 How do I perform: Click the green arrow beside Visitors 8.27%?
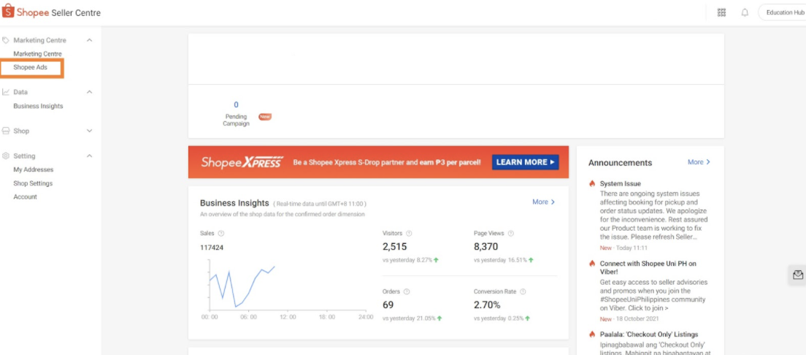(x=436, y=260)
